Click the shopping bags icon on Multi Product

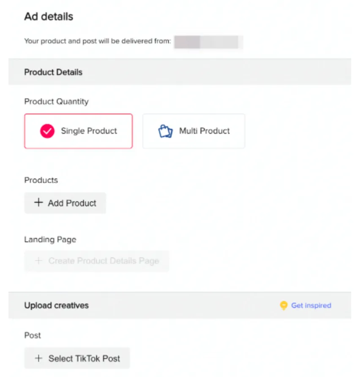(165, 131)
